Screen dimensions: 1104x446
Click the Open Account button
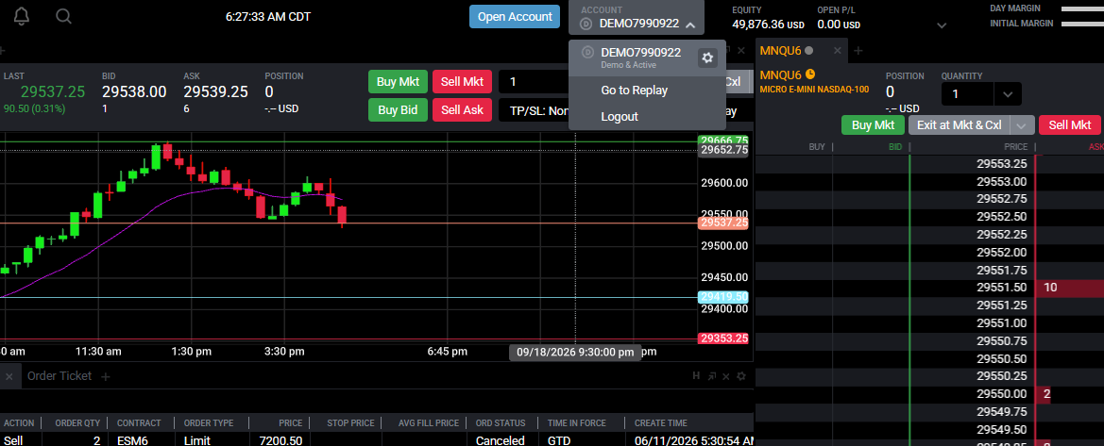[x=515, y=17]
